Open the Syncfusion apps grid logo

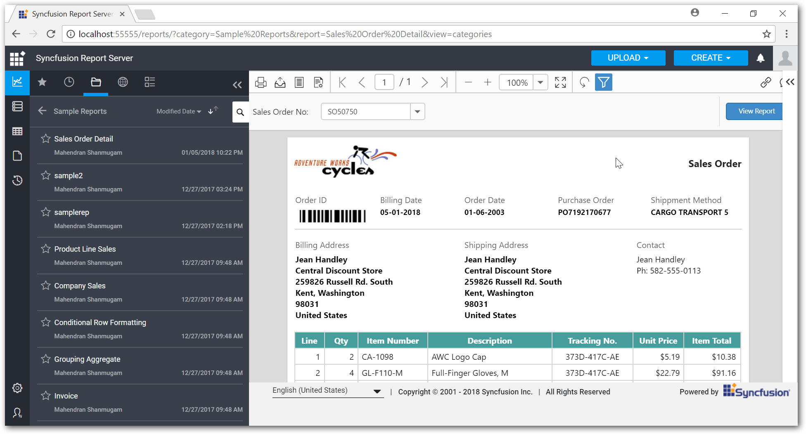[x=17, y=58]
